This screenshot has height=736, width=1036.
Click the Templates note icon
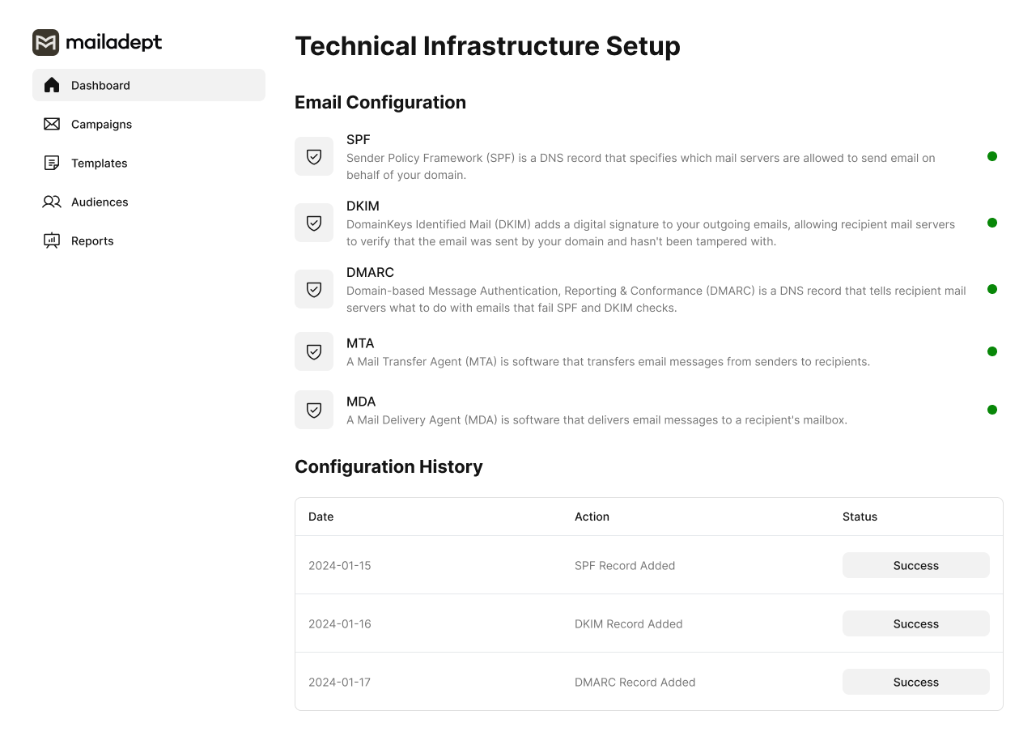52,163
